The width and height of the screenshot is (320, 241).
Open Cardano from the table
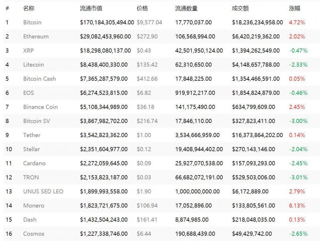pyautogui.click(x=34, y=163)
